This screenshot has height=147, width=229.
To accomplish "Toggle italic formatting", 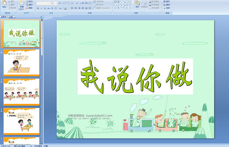I will pyautogui.click(x=41, y=8).
